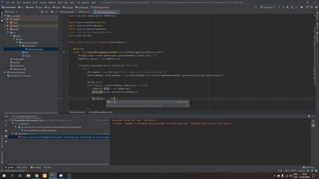Viewport: 319px width, 179px height.
Task: Expand External Libraries node
Action: [x=5, y=72]
